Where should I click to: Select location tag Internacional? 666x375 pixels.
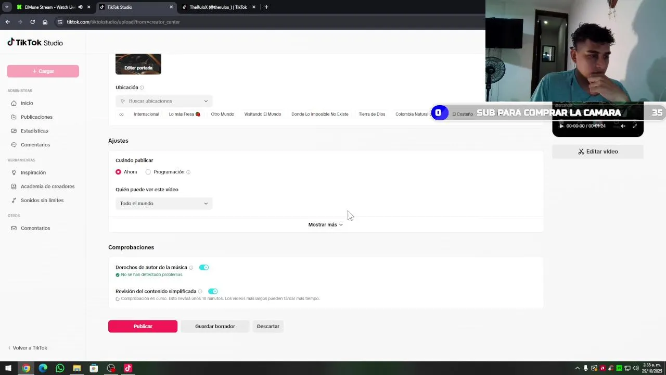point(146,114)
